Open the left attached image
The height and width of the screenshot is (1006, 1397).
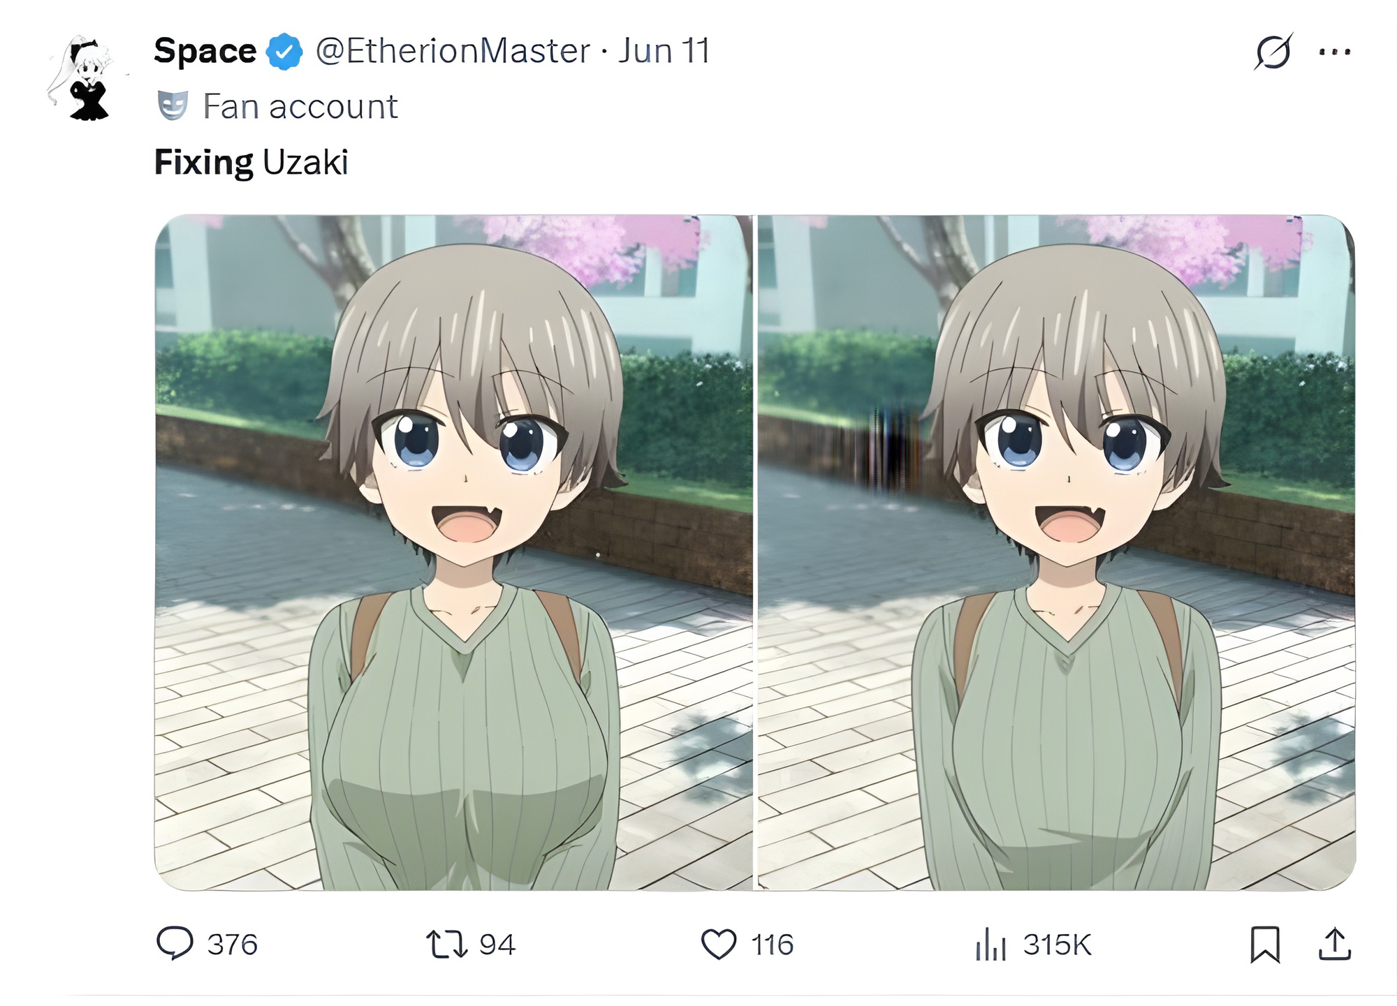(453, 552)
